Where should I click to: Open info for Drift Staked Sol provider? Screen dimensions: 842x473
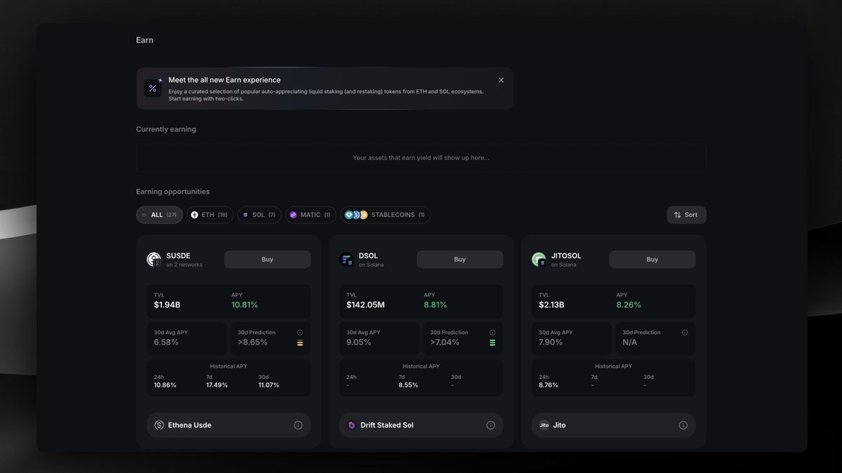coord(490,425)
